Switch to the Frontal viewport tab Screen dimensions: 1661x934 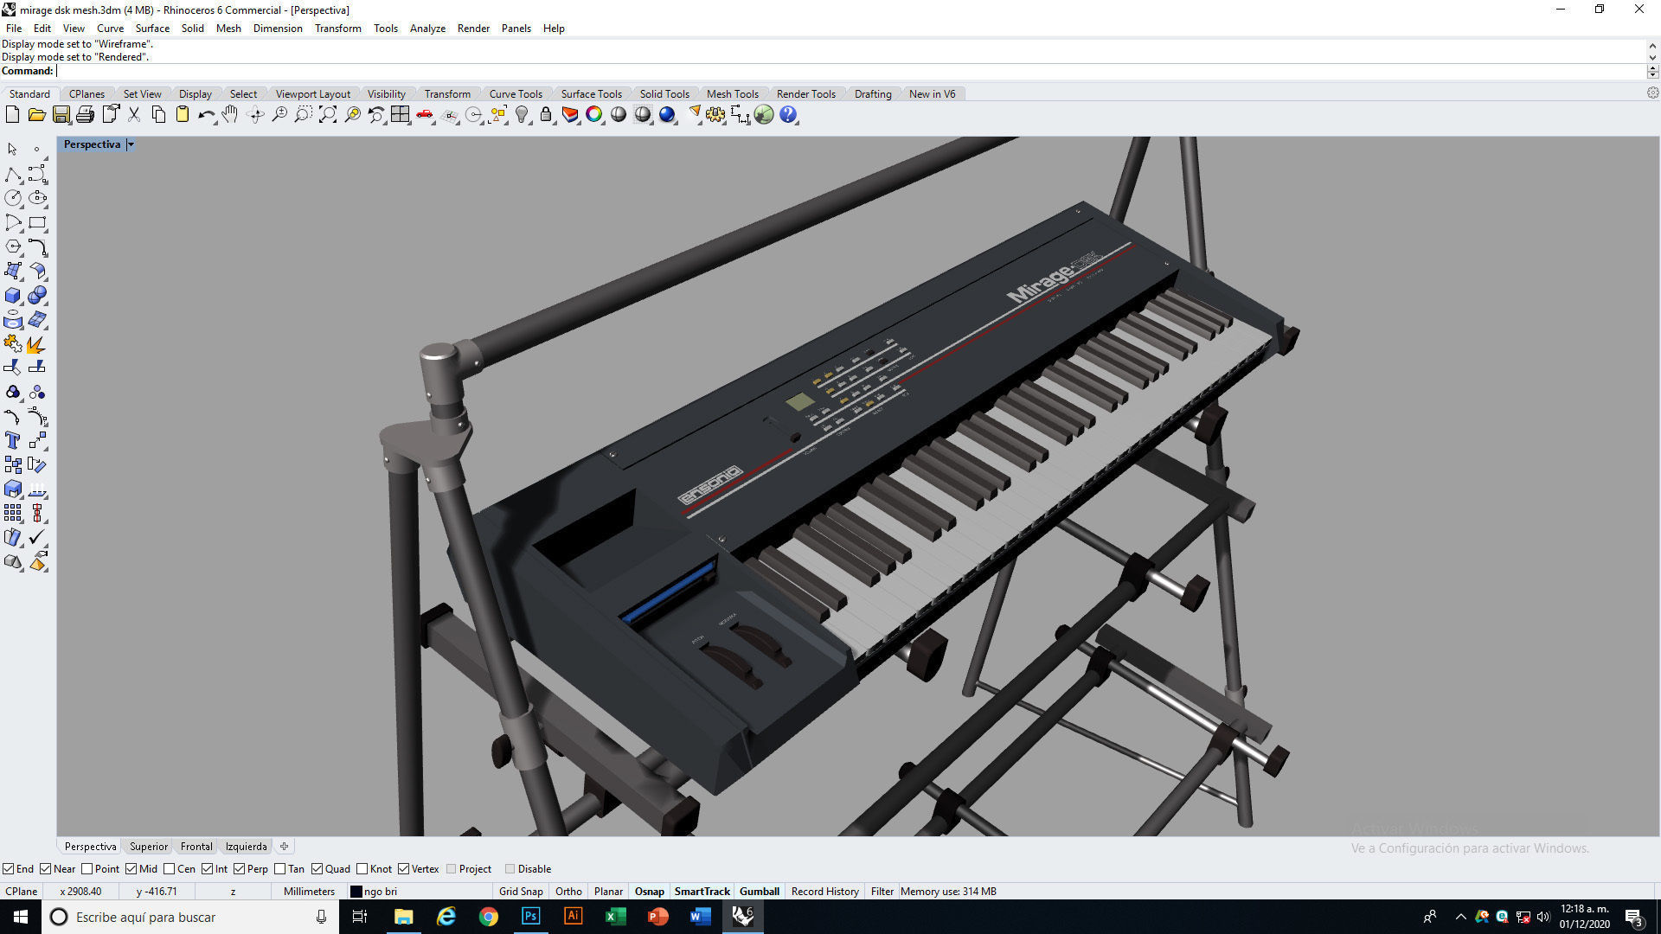(196, 847)
